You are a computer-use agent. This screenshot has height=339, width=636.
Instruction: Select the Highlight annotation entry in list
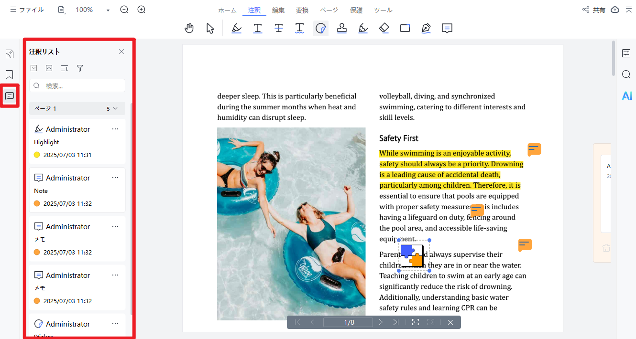(77, 141)
